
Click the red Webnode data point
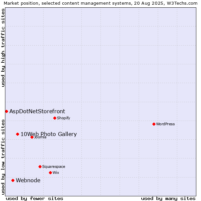pos(13,181)
